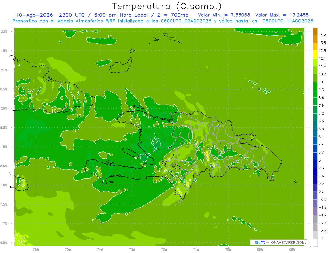Click the 'ONAMET/REP.DOM.' credit label
Screen dimensions: 328x253
[x=288, y=242]
